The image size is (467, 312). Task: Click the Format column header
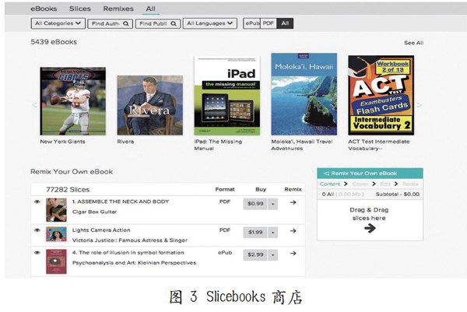pos(225,189)
